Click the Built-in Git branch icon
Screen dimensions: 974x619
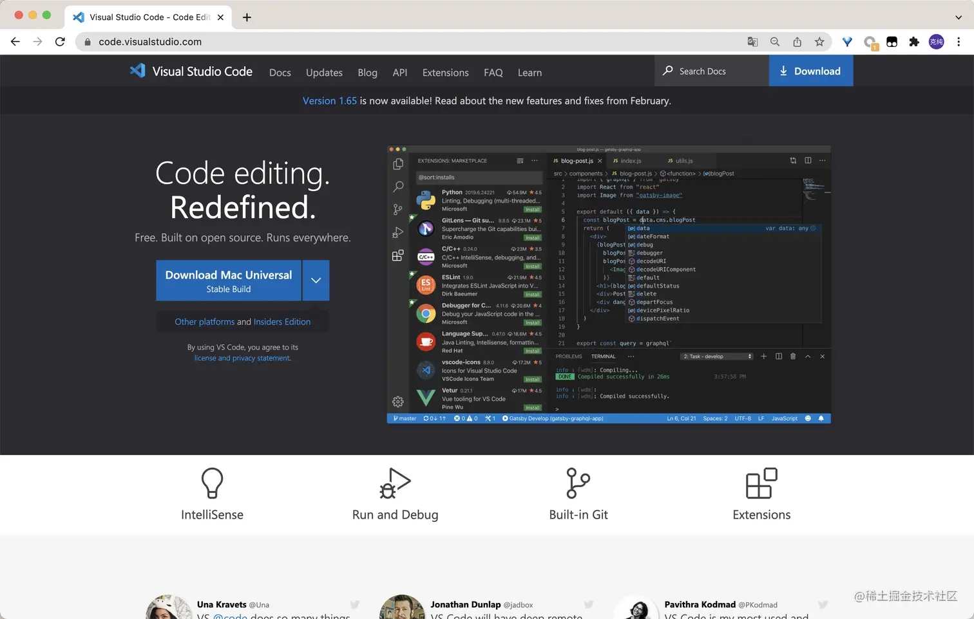pos(578,483)
